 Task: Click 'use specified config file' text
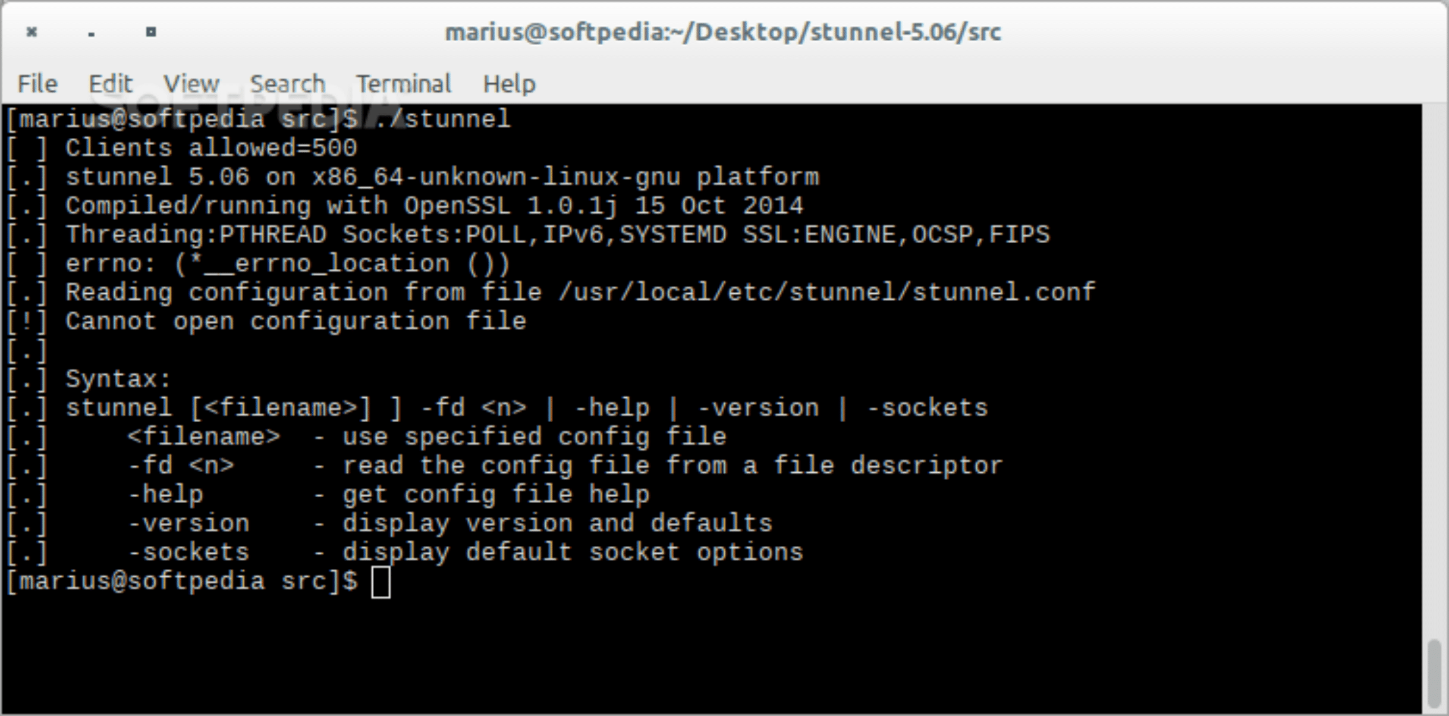535,438
